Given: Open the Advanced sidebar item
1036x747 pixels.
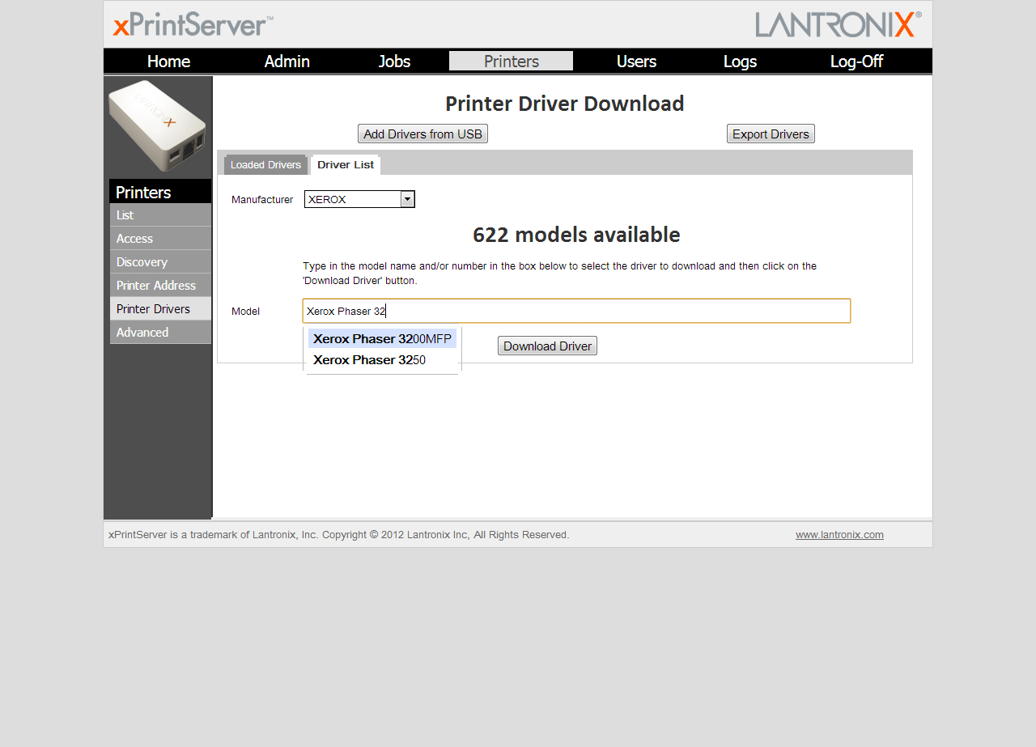Looking at the screenshot, I should click(x=160, y=333).
